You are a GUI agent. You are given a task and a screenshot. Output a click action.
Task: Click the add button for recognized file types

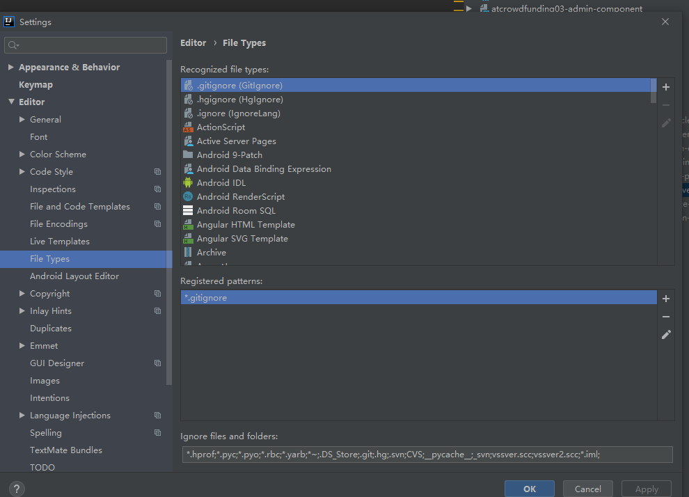666,87
